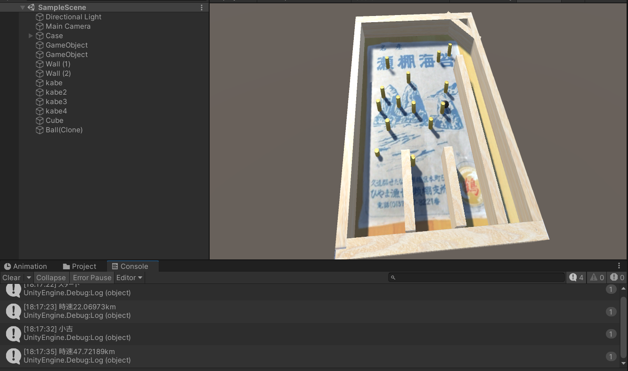
Task: Switch to the Animation tab
Action: [25, 266]
